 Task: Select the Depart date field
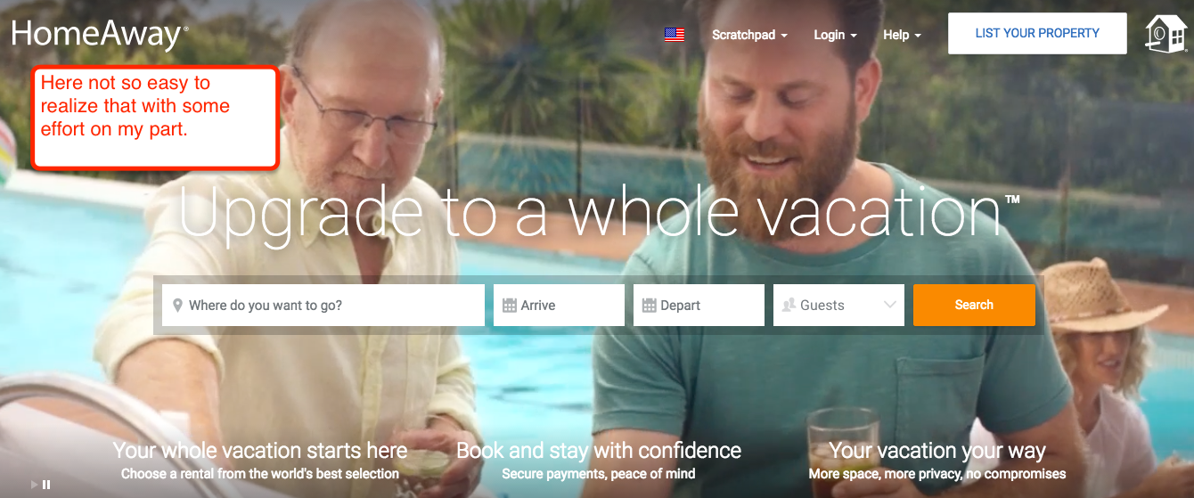point(699,306)
